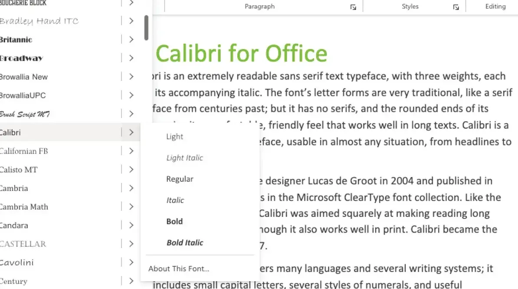Choose Light weight for Calibri
This screenshot has width=518, height=289.
[174, 136]
